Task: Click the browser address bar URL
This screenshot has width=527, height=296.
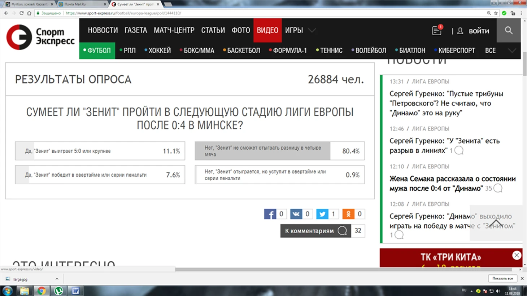Action: tap(123, 13)
